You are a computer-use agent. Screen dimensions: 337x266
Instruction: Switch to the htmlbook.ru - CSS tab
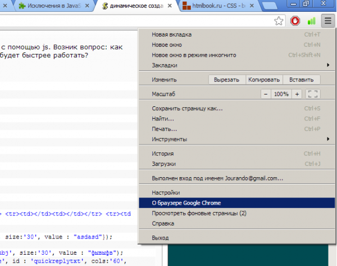point(219,6)
